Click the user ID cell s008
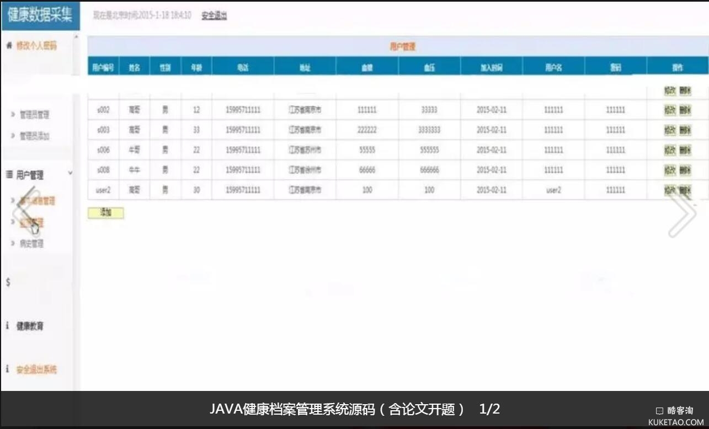The height and width of the screenshot is (429, 709). coord(103,170)
